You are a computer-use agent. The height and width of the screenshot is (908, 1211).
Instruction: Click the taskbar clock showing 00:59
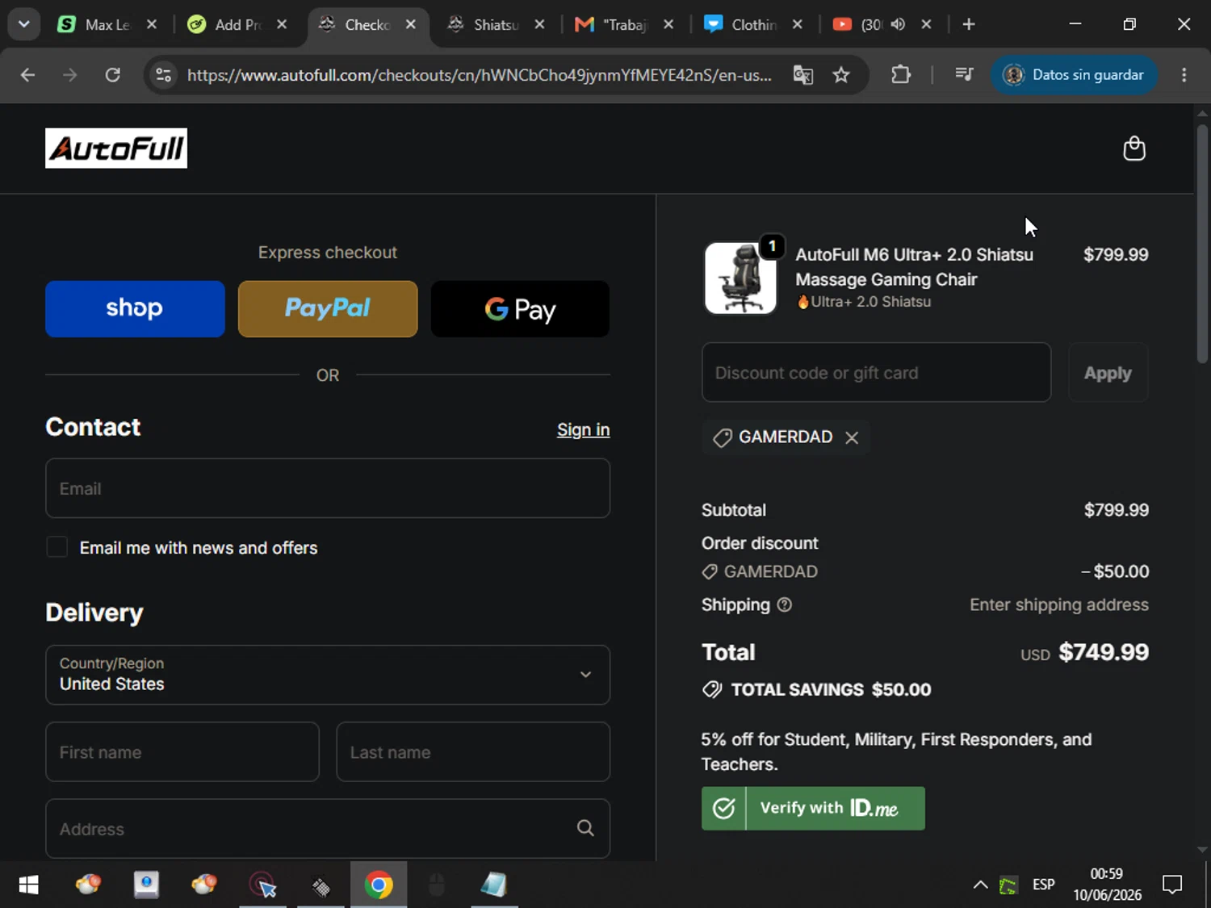(x=1107, y=874)
